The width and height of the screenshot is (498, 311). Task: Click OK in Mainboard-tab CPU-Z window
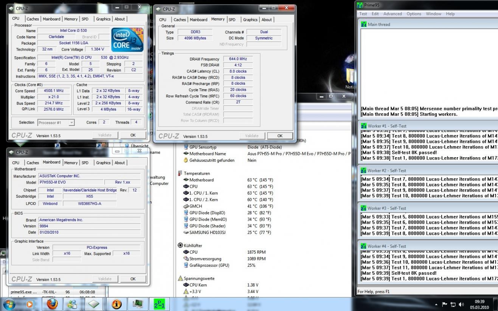pos(133,279)
